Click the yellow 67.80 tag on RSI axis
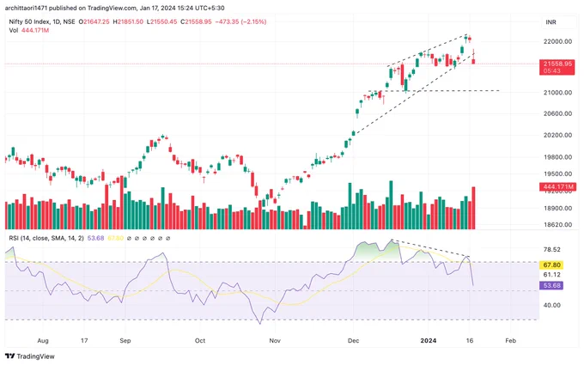The height and width of the screenshot is (365, 584). point(551,265)
